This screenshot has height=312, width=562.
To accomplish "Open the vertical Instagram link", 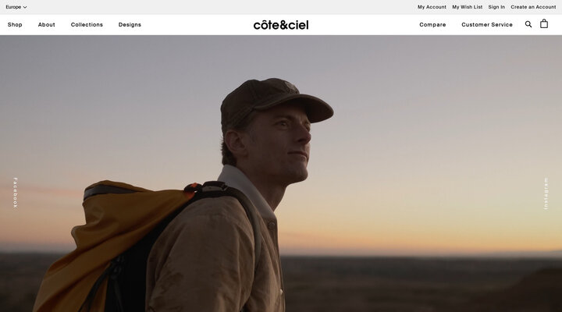I will pos(546,193).
